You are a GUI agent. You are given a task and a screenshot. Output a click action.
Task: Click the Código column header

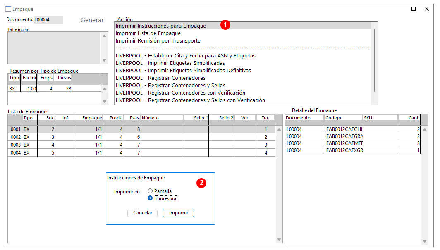[344, 118]
